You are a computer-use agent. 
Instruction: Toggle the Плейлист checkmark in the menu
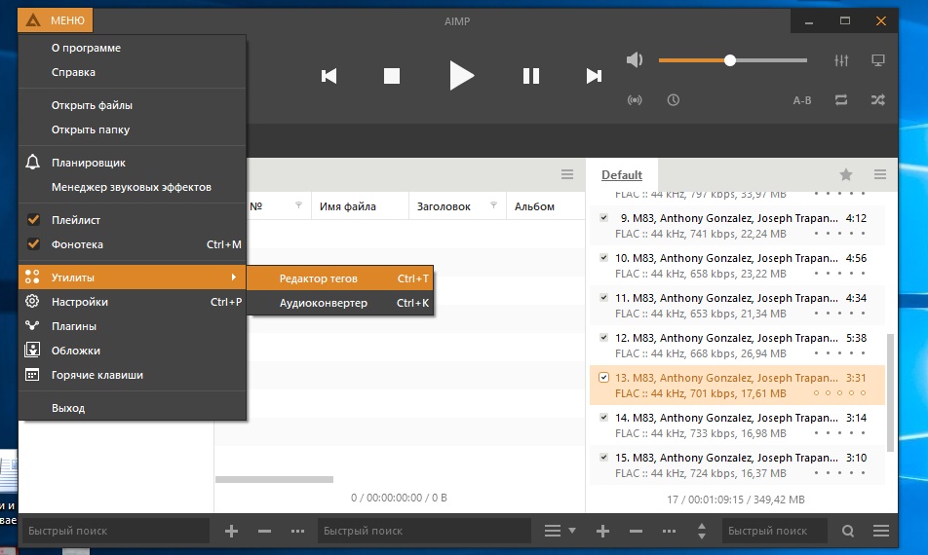(33, 220)
